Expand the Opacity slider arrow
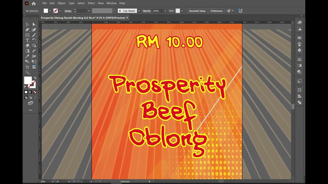Image resolution: width=328 pixels, height=184 pixels. 165,11
